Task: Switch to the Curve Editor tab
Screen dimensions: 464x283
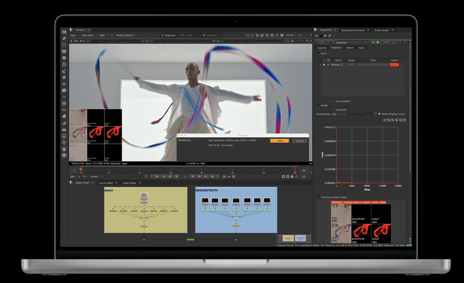Action: (x=106, y=183)
